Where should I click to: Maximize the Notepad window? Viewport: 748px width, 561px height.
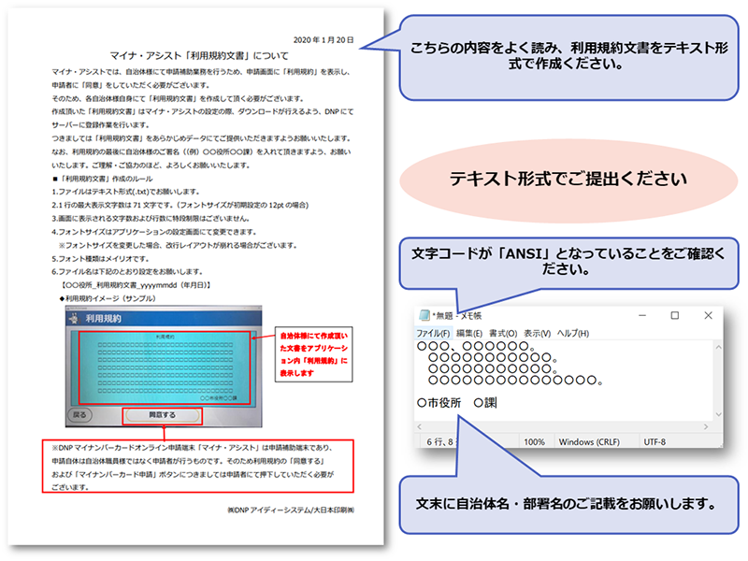click(674, 316)
